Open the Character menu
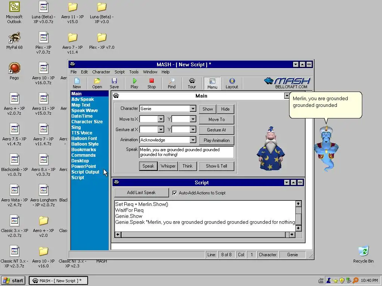 (x=101, y=72)
